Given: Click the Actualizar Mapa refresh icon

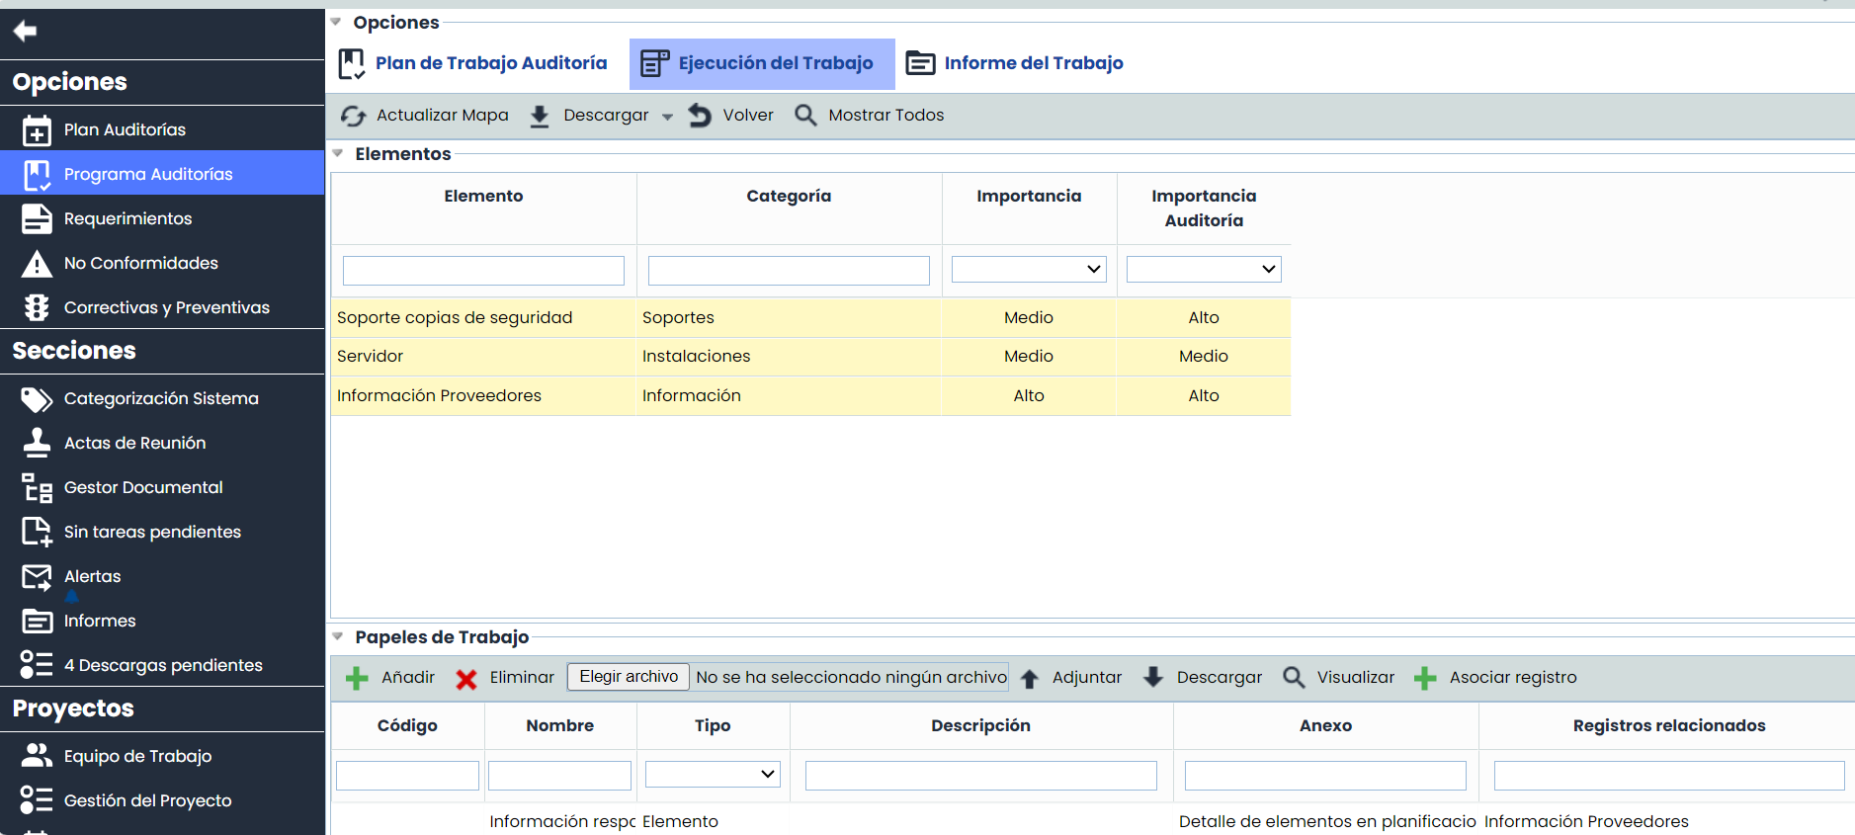Looking at the screenshot, I should tap(353, 117).
